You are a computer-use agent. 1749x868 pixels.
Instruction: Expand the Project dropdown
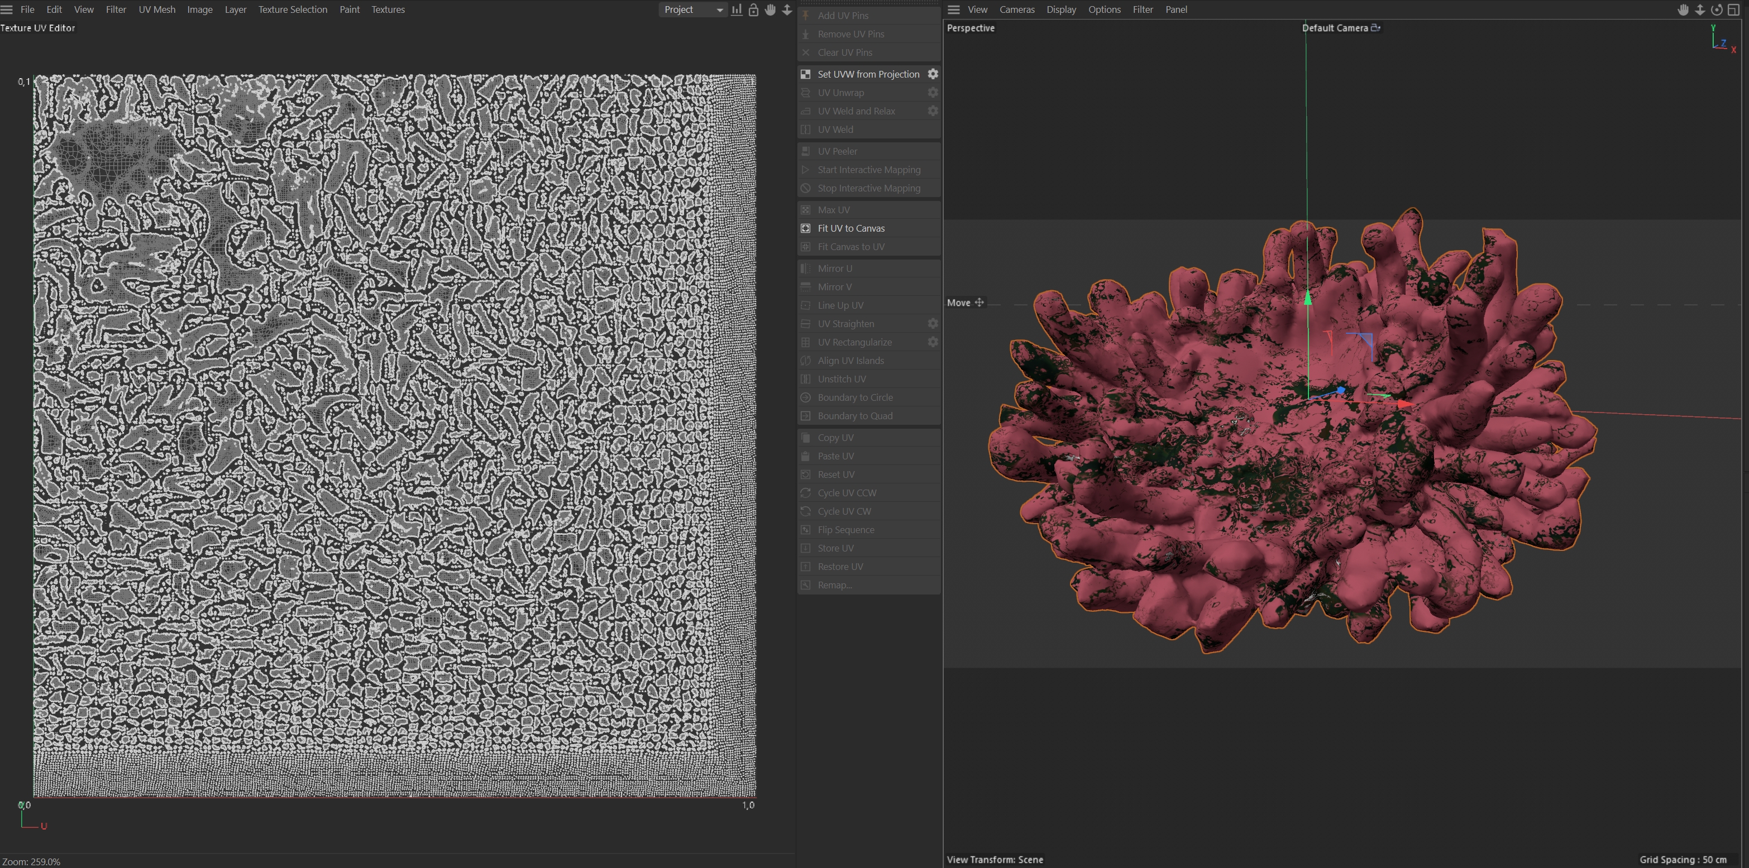[x=692, y=9]
